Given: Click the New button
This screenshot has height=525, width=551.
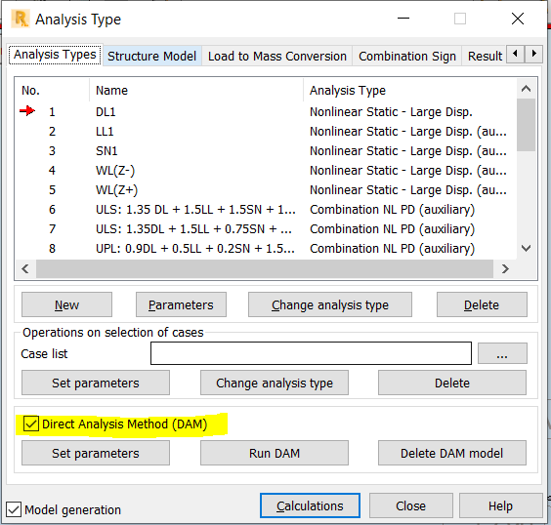Looking at the screenshot, I should tap(66, 304).
